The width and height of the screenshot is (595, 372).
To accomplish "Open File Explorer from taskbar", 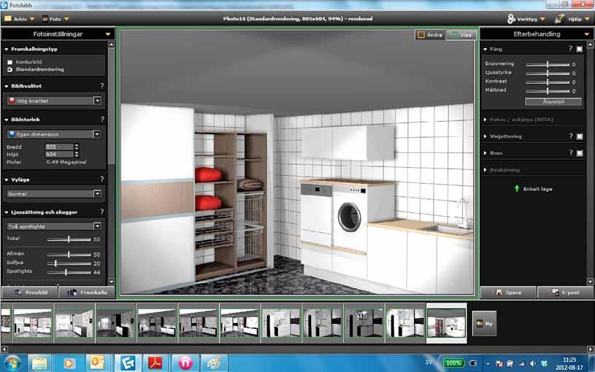I will [39, 363].
